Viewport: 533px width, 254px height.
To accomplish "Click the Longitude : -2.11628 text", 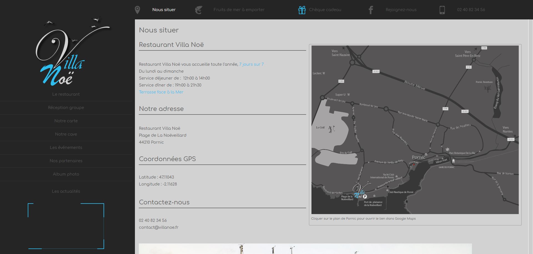I will click(158, 184).
